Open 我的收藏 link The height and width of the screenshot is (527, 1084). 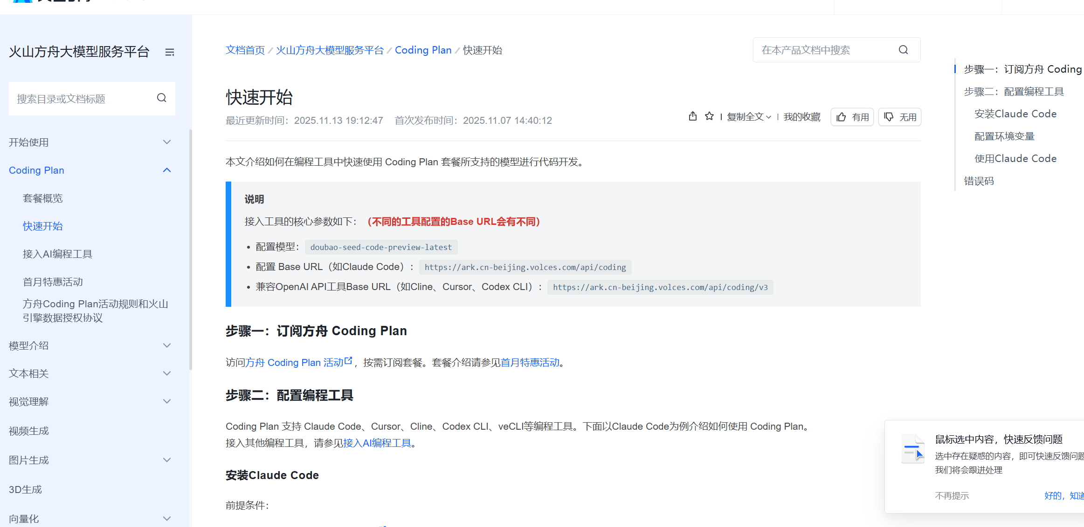(x=802, y=117)
